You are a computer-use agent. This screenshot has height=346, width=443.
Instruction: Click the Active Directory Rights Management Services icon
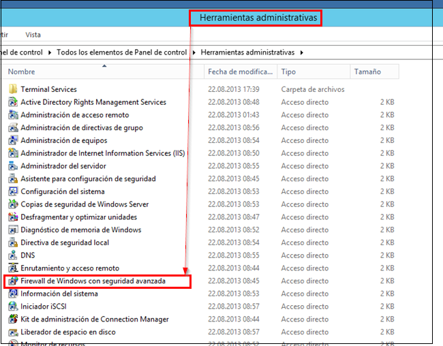tap(13, 102)
